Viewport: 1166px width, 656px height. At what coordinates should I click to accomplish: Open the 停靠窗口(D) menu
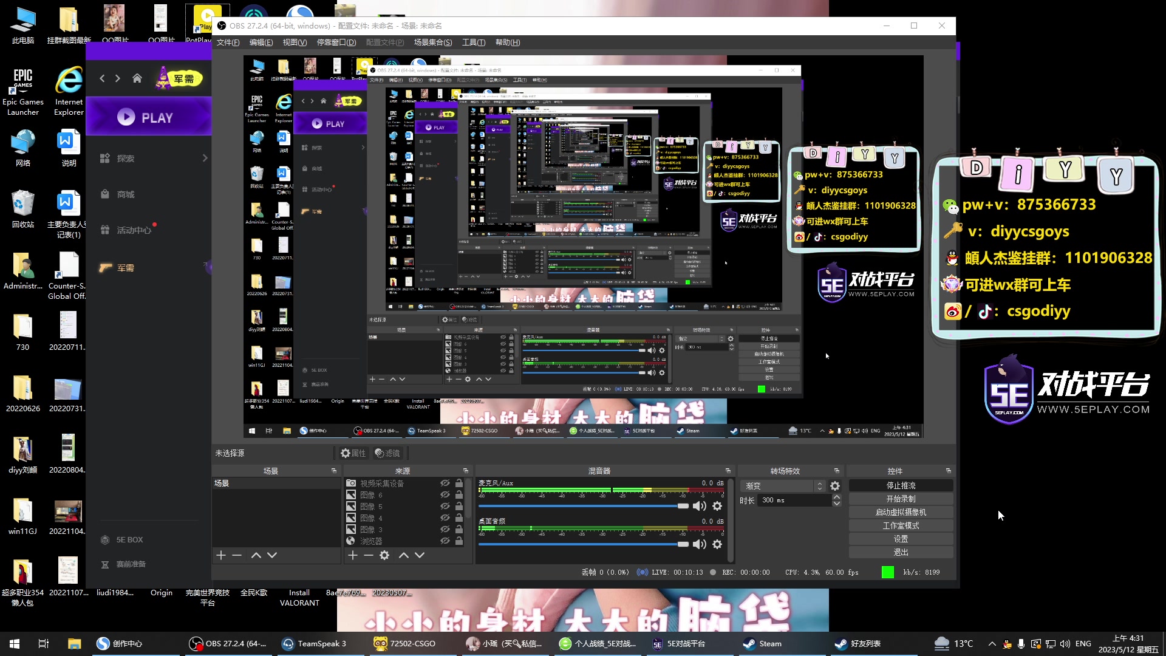336,43
